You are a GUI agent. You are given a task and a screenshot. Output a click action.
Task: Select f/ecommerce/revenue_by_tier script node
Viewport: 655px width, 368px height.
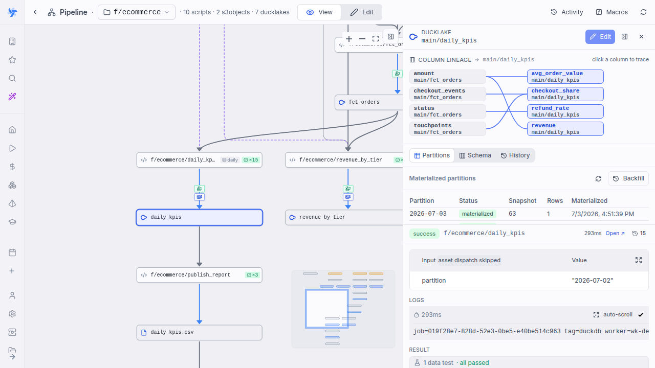tap(344, 160)
